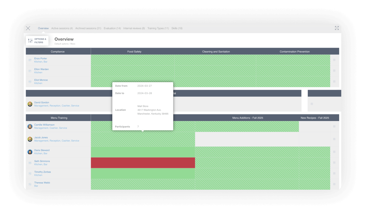Screen dimensions: 365x214
Task: Expand the view to fullscreen
Action: 337,28
